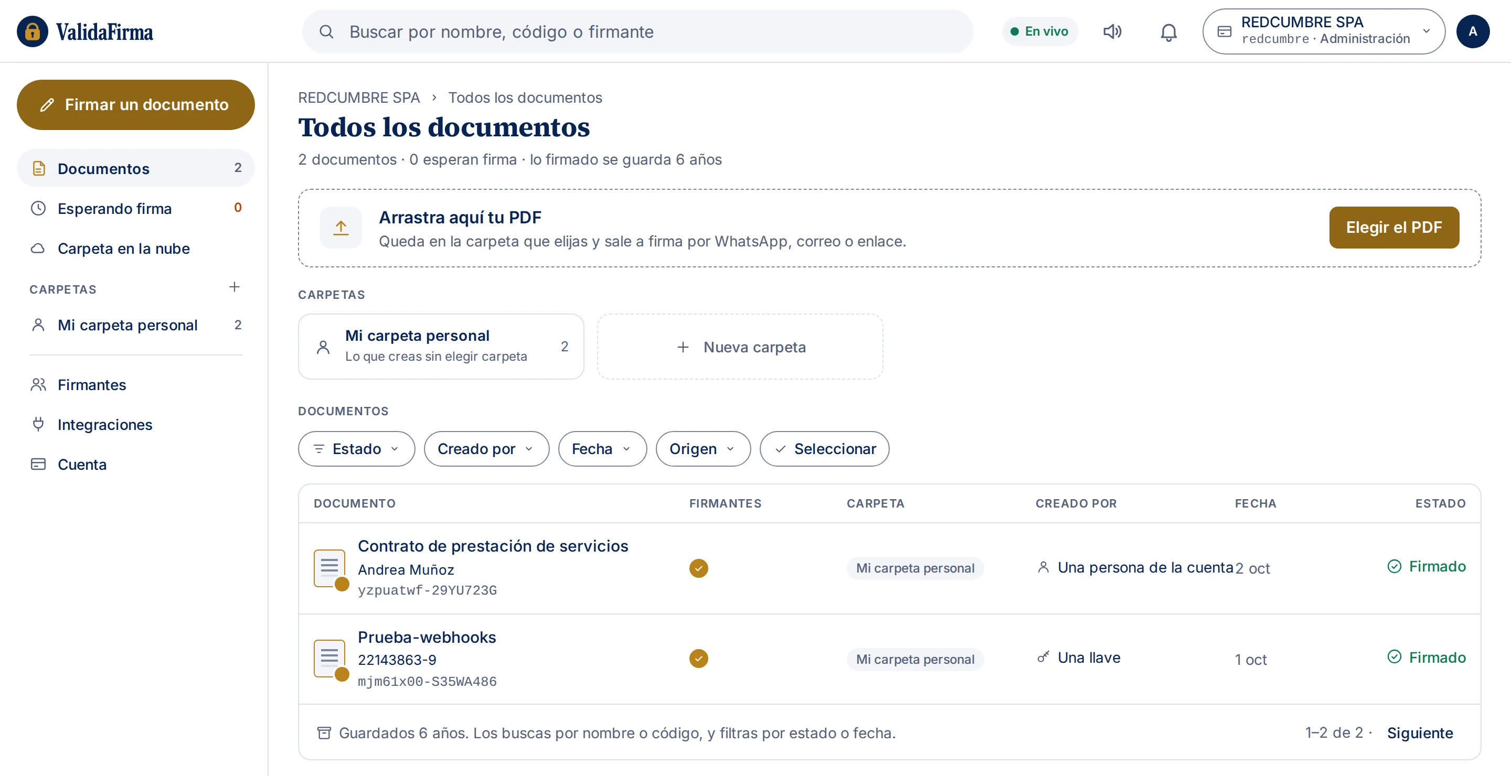This screenshot has width=1511, height=776.
Task: Click the En vivo status indicator
Action: pos(1039,31)
